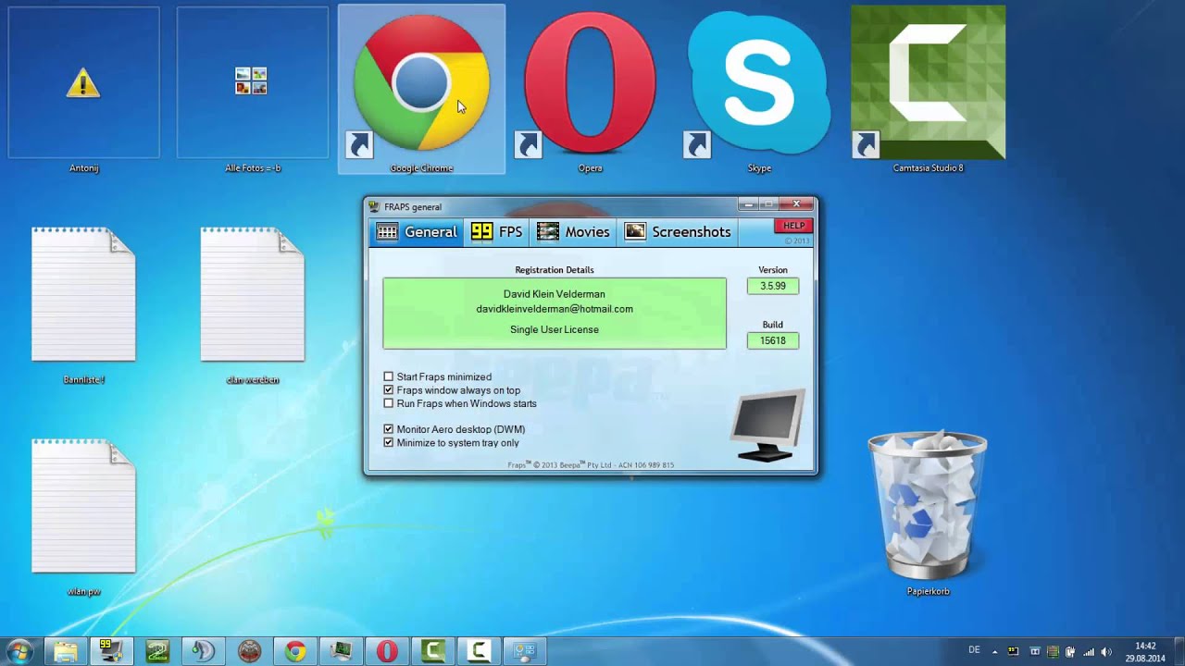
Task: Open the Camtasia Studio 8 desktop shortcut
Action: click(928, 89)
